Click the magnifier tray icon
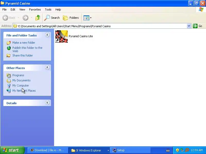Screen dimensions: 206x154 187,150
